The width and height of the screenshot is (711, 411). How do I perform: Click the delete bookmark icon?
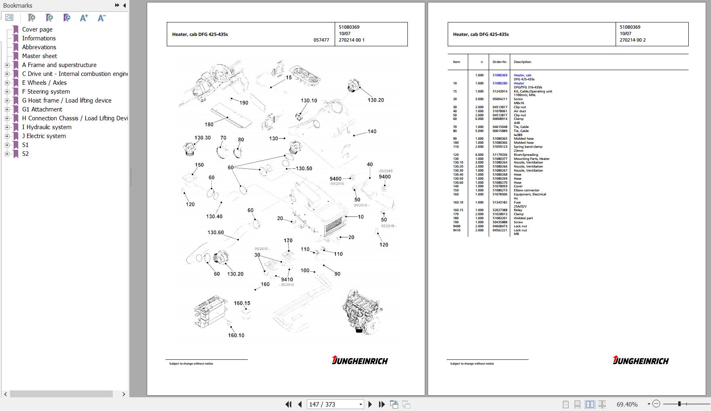click(x=32, y=17)
